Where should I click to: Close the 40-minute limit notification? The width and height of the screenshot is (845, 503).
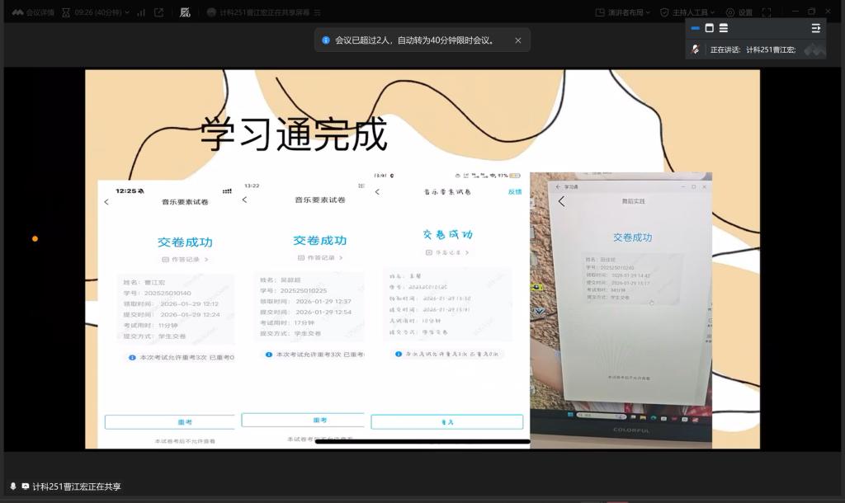coord(518,40)
